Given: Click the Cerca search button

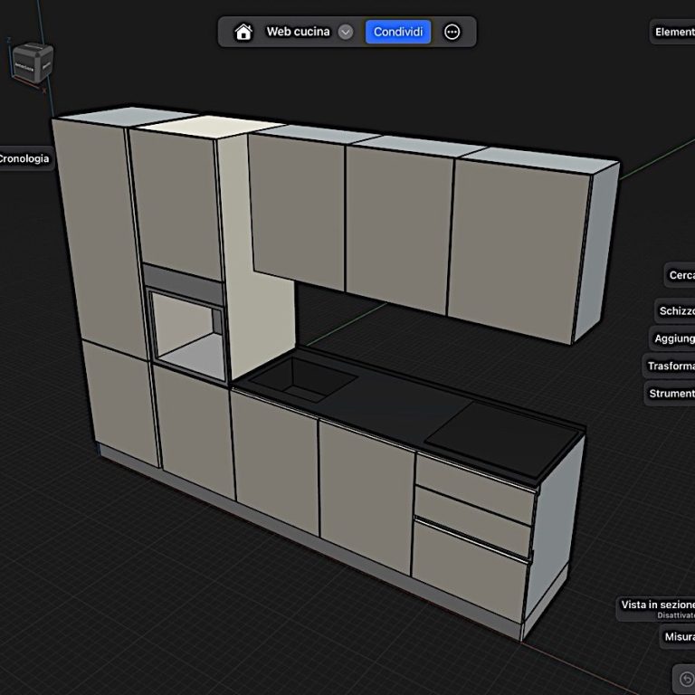Looking at the screenshot, I should [681, 275].
